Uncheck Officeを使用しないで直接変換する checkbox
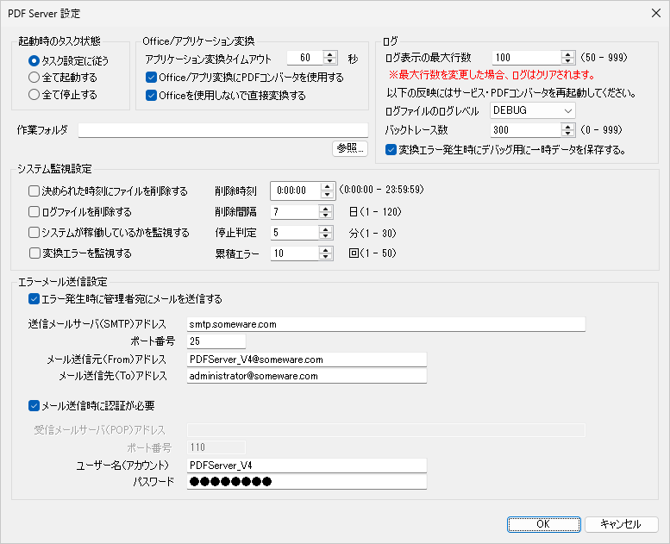Image resolution: width=670 pixels, height=544 pixels. pos(152,96)
